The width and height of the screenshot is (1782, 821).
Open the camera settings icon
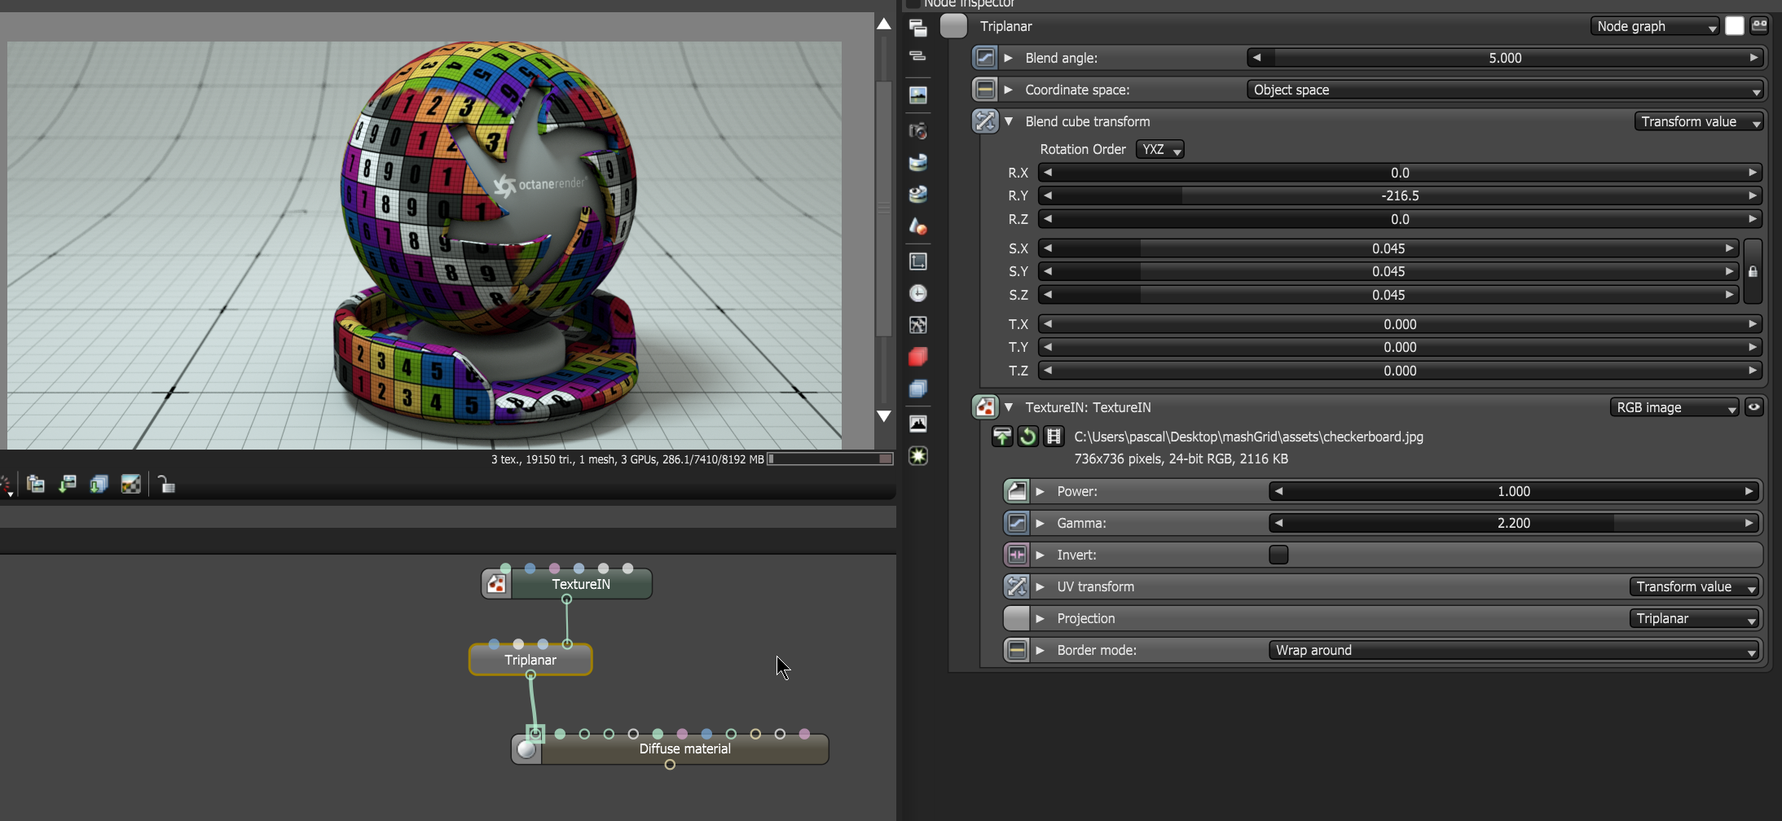918,130
